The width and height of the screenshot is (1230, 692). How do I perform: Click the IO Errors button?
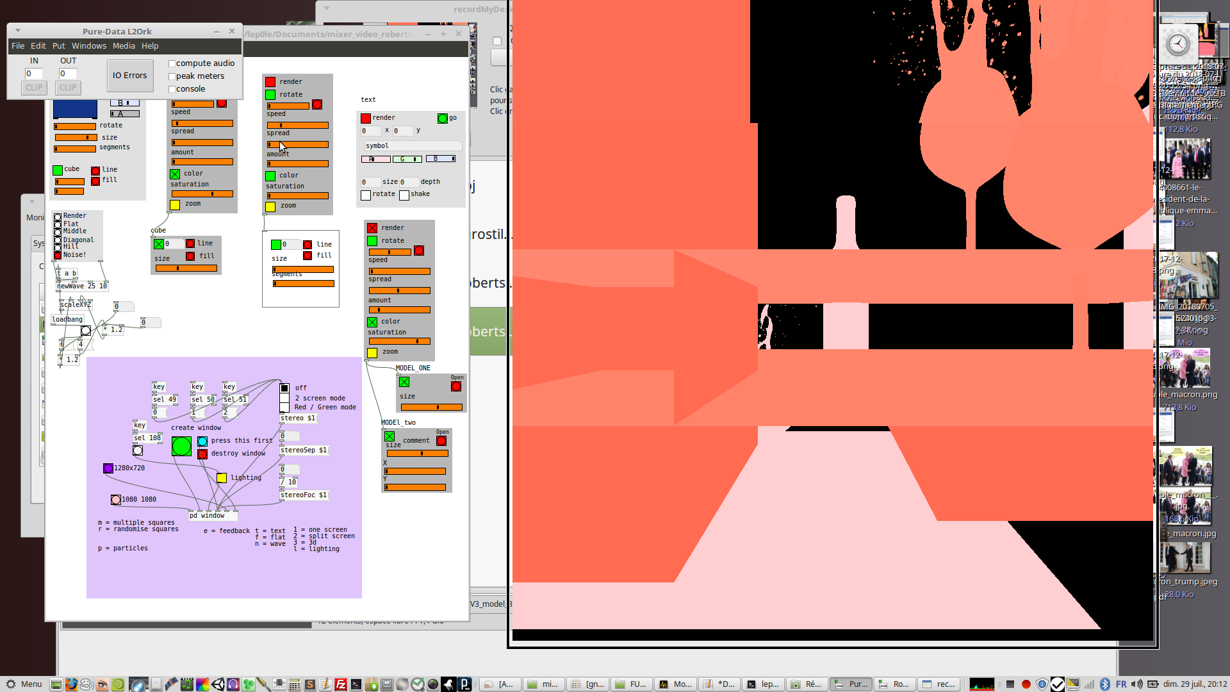[x=130, y=76]
